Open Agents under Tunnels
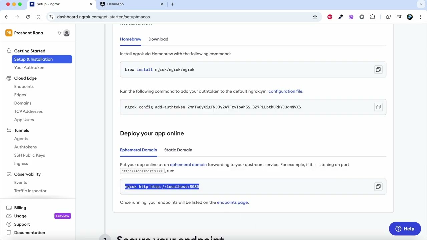This screenshot has height=240, width=427. point(21,139)
